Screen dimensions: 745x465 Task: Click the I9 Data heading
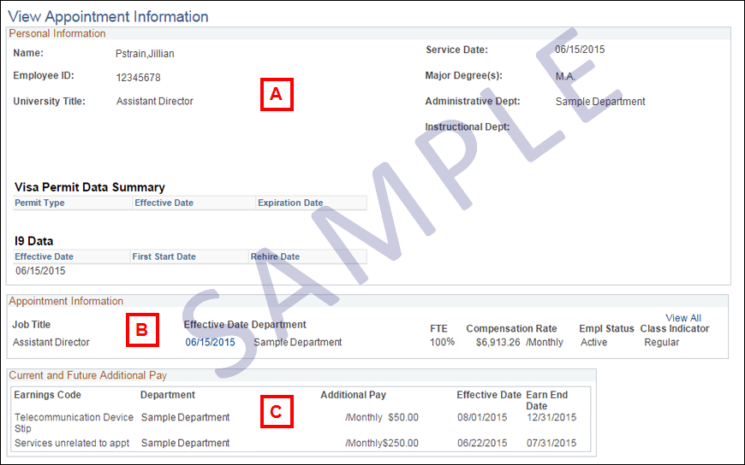(33, 240)
